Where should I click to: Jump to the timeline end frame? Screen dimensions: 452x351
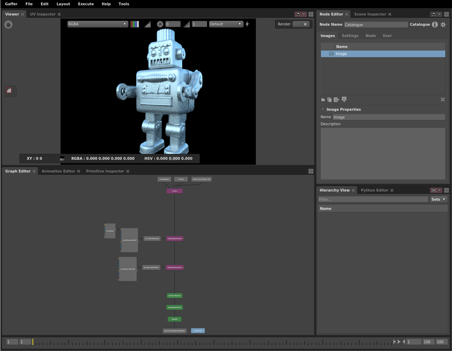point(404,342)
